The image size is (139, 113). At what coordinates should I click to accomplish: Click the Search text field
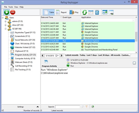68,107
